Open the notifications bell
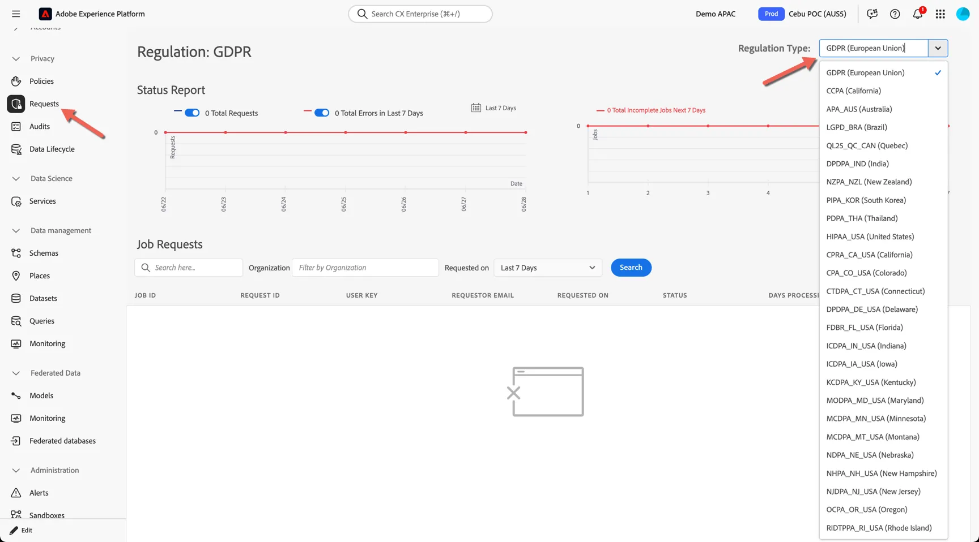This screenshot has width=979, height=542. click(918, 14)
